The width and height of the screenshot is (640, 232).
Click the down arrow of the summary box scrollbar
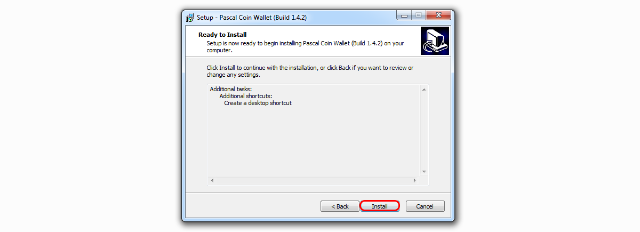coord(424,171)
